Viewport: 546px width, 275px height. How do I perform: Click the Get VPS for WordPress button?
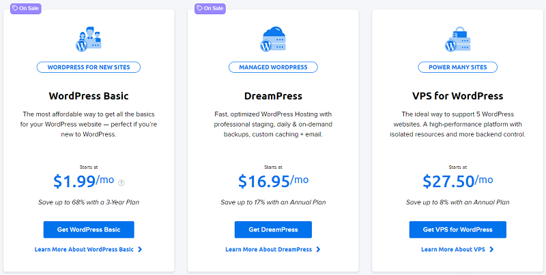coord(457,229)
